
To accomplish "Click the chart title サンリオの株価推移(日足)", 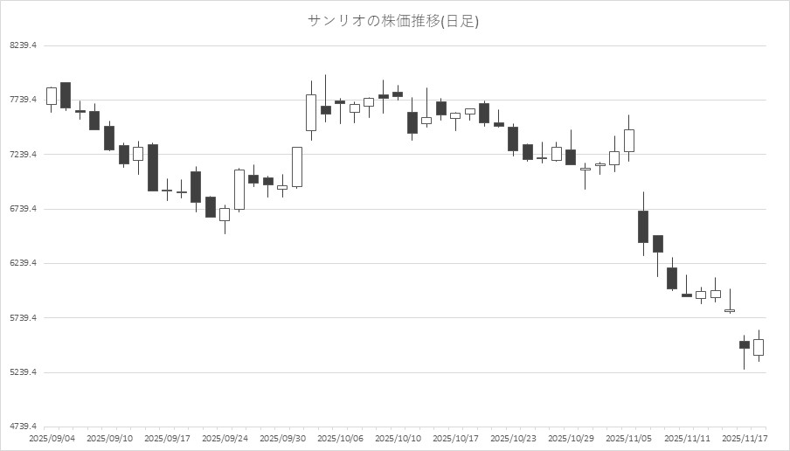I will 394,21.
